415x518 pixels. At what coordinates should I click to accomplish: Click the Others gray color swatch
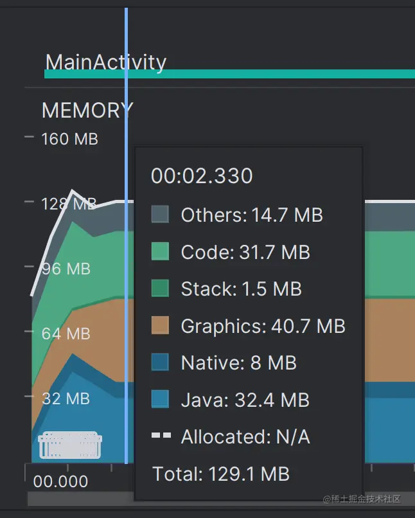[x=160, y=215]
